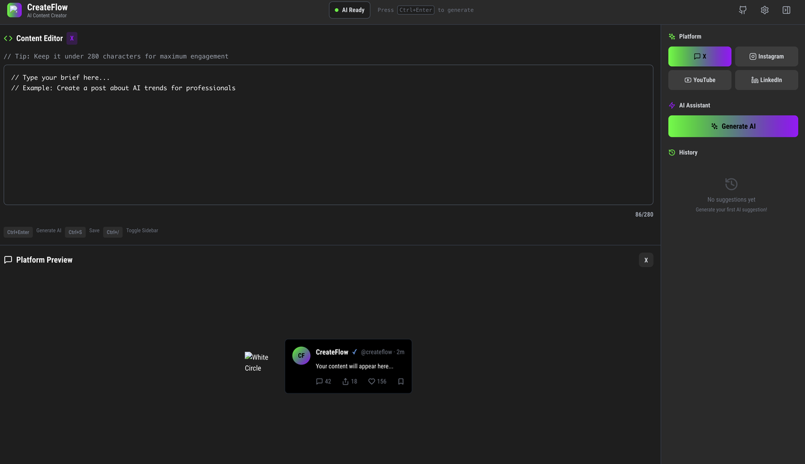The width and height of the screenshot is (805, 464).
Task: Click the History section label text
Action: (x=688, y=152)
